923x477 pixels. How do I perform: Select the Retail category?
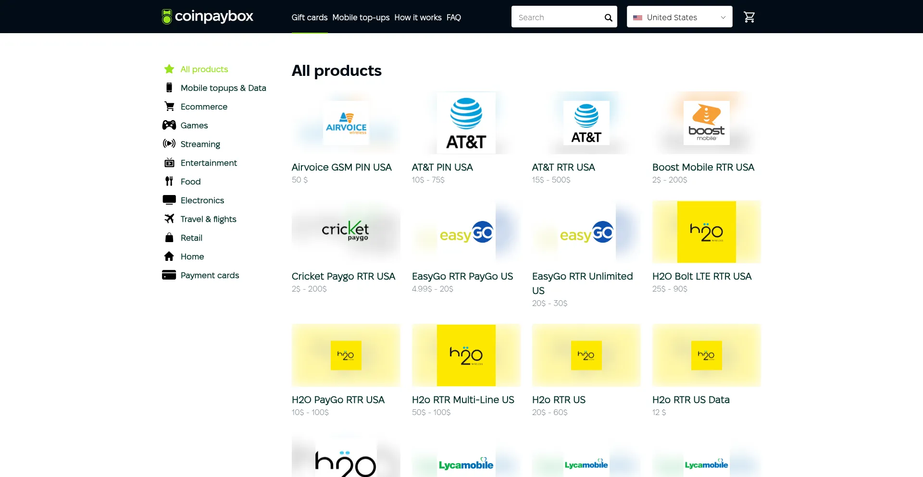[191, 238]
